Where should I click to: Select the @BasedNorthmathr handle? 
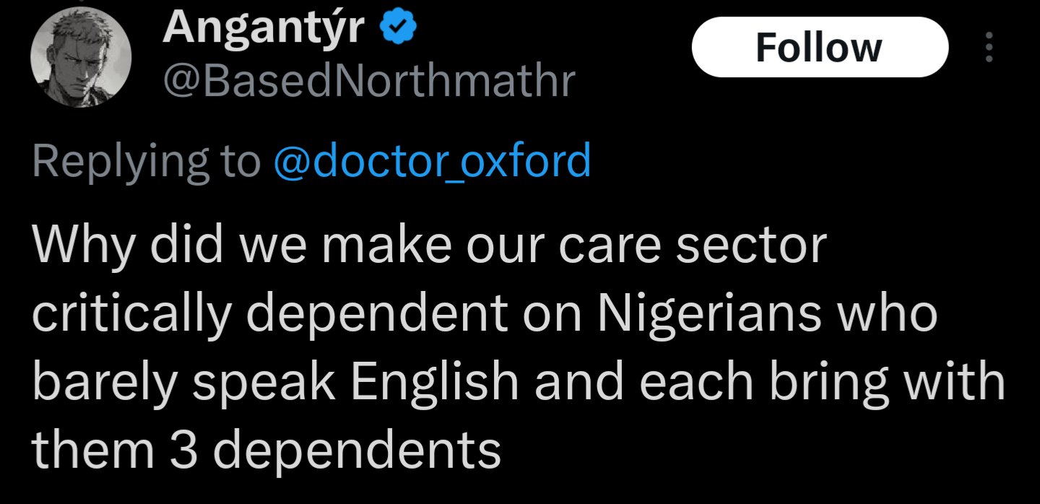click(368, 82)
